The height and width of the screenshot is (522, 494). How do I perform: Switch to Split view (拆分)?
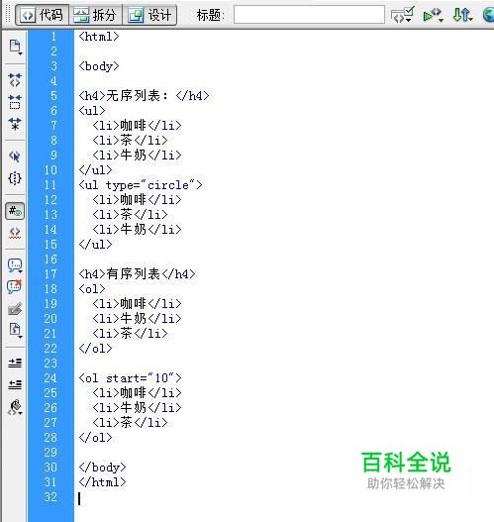pos(95,15)
